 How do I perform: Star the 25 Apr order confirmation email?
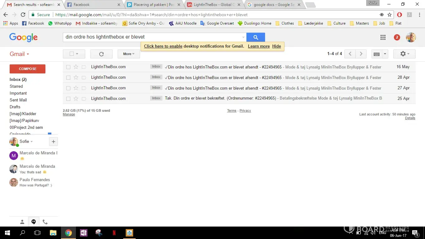[76, 99]
